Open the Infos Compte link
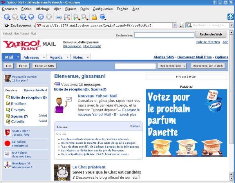 point(92,46)
